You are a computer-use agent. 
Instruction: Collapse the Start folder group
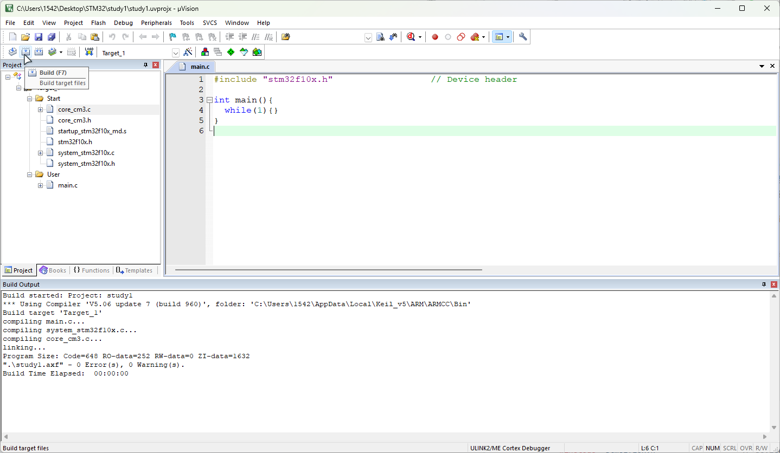[x=29, y=99]
